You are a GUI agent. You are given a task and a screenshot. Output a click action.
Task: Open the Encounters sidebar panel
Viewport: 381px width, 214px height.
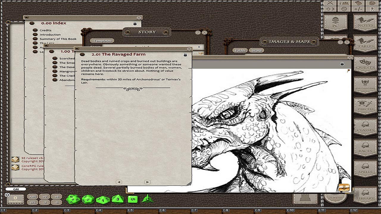point(365,85)
